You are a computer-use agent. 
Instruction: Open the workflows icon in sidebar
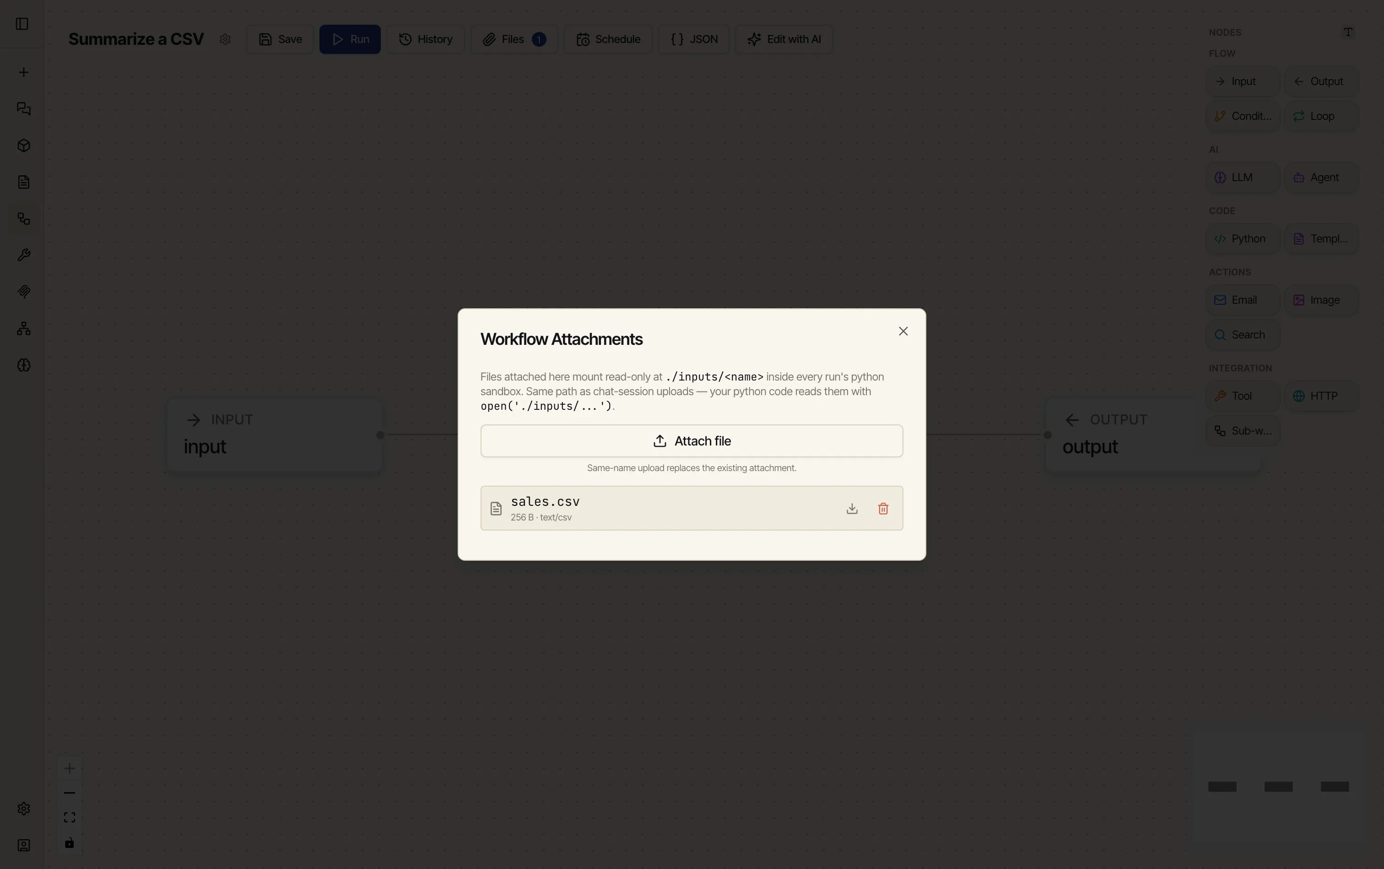point(23,219)
